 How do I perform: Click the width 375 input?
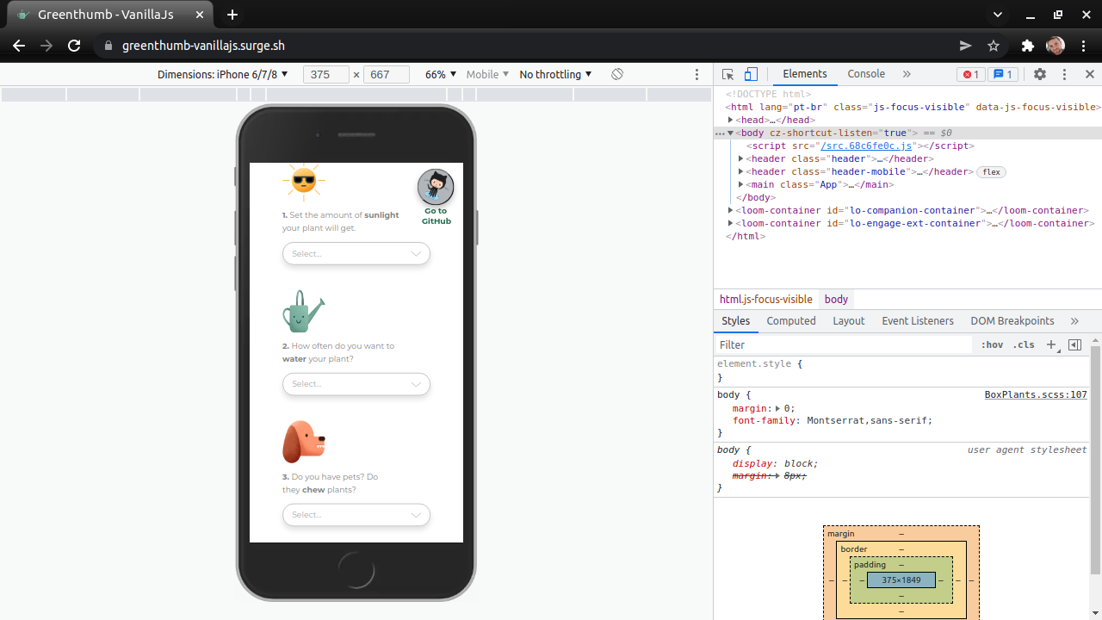click(325, 74)
